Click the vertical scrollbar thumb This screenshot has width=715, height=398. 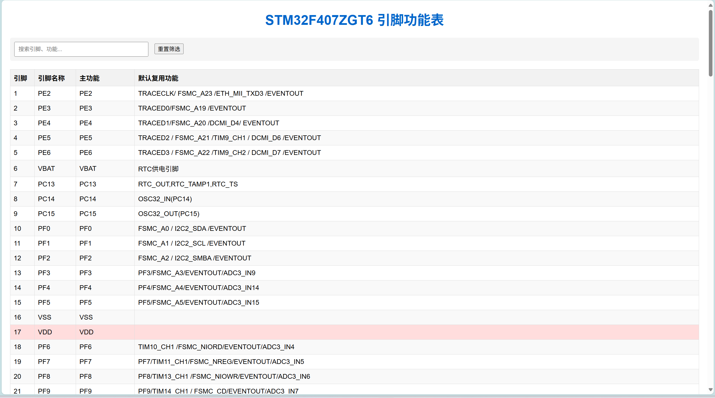pyautogui.click(x=711, y=43)
